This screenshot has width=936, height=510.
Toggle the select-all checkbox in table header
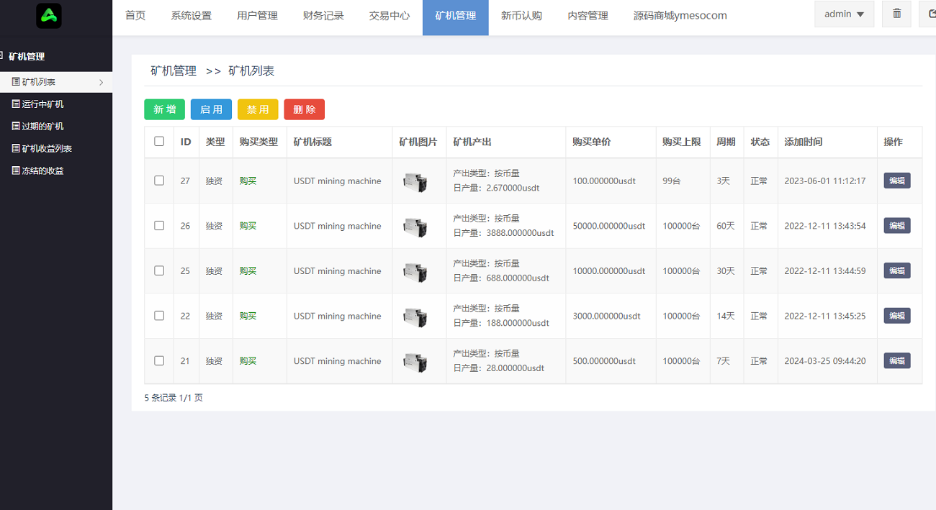(159, 142)
